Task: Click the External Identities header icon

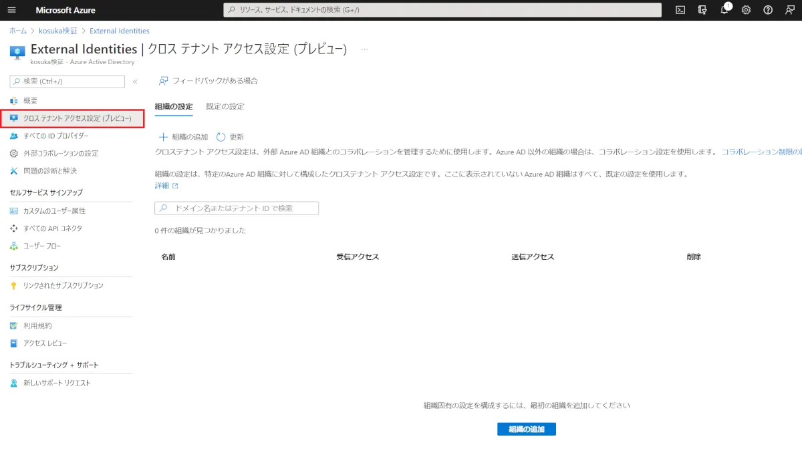Action: coord(17,51)
